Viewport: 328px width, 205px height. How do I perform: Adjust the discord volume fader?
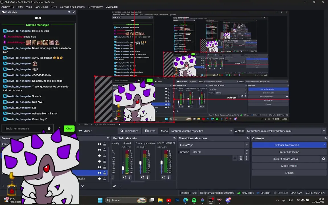pos(123,168)
